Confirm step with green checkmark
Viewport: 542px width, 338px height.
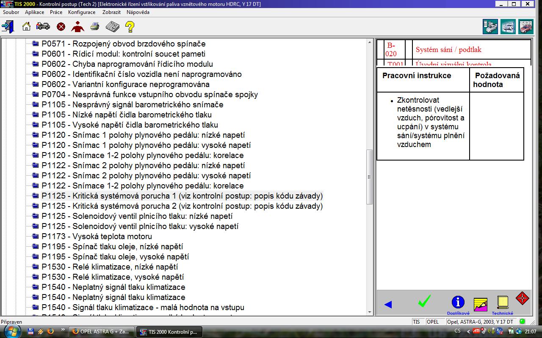point(424,301)
